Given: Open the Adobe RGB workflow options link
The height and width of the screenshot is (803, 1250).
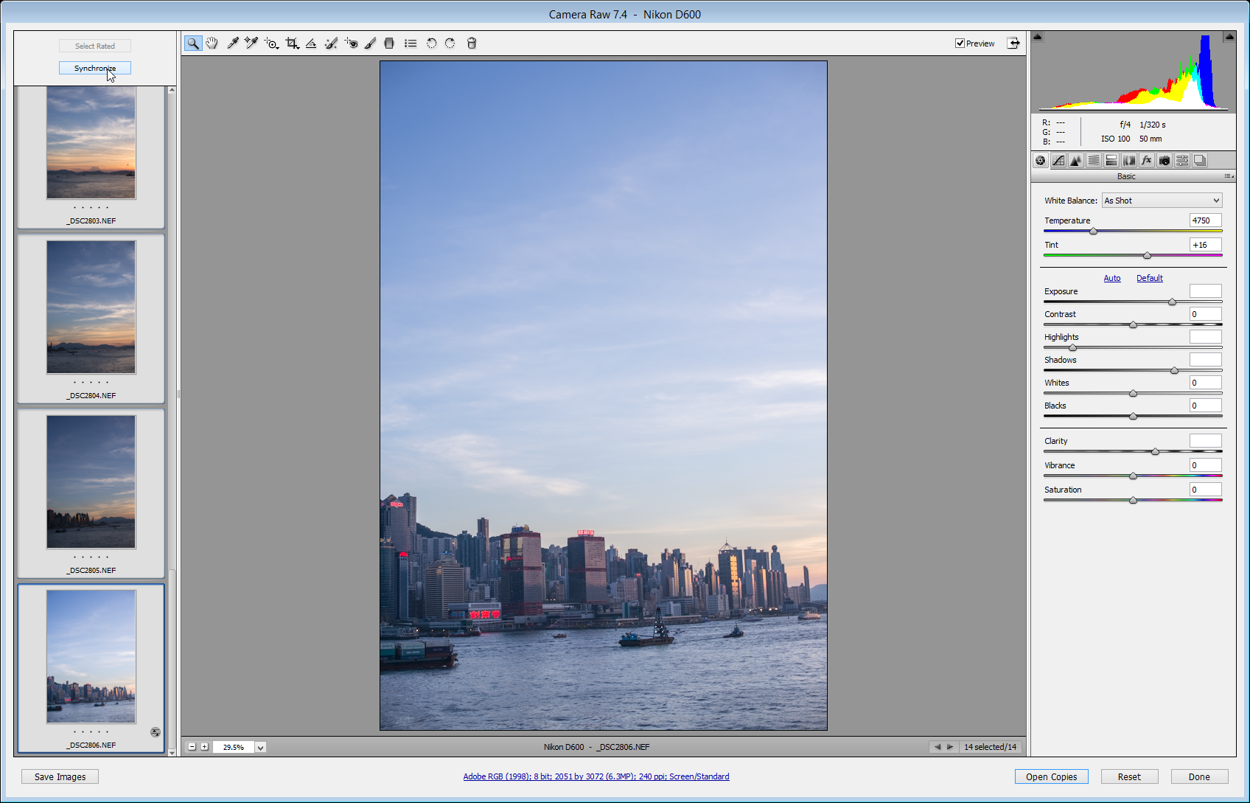Looking at the screenshot, I should 596,776.
